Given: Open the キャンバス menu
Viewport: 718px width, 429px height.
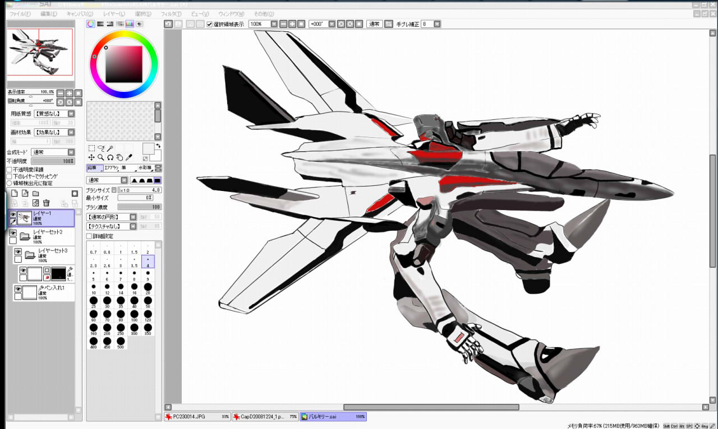Looking at the screenshot, I should (80, 13).
